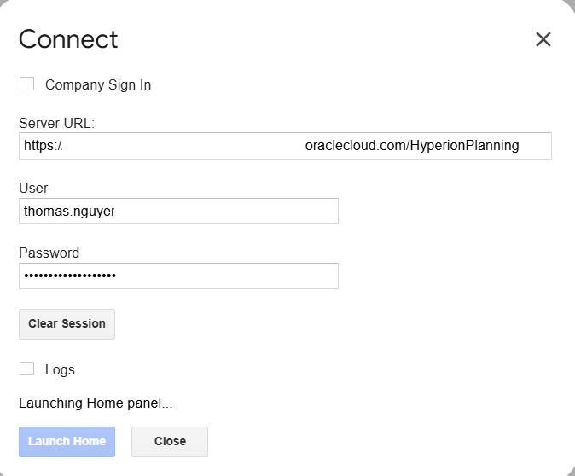Click the Launch Home button

point(67,441)
